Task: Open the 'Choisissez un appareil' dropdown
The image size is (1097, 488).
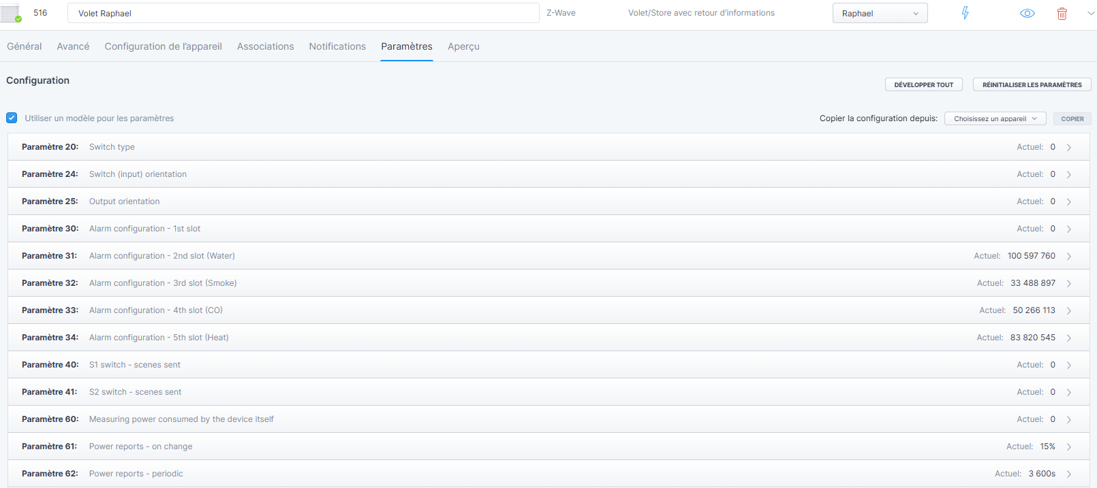Action: [995, 118]
